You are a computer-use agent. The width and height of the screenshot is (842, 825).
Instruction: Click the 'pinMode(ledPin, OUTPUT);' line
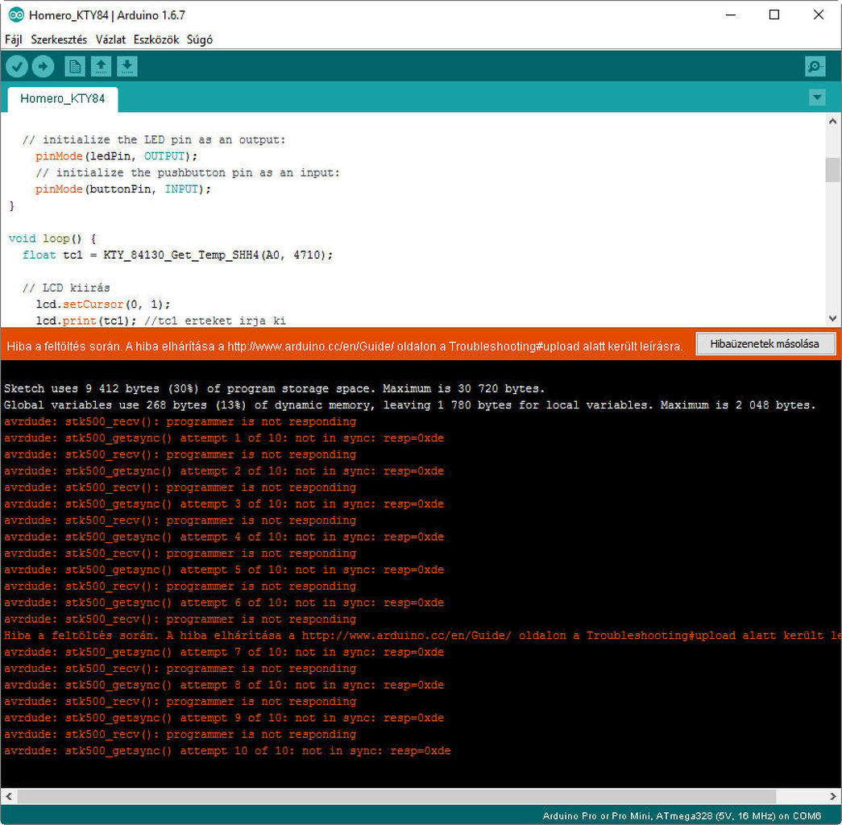tap(116, 156)
